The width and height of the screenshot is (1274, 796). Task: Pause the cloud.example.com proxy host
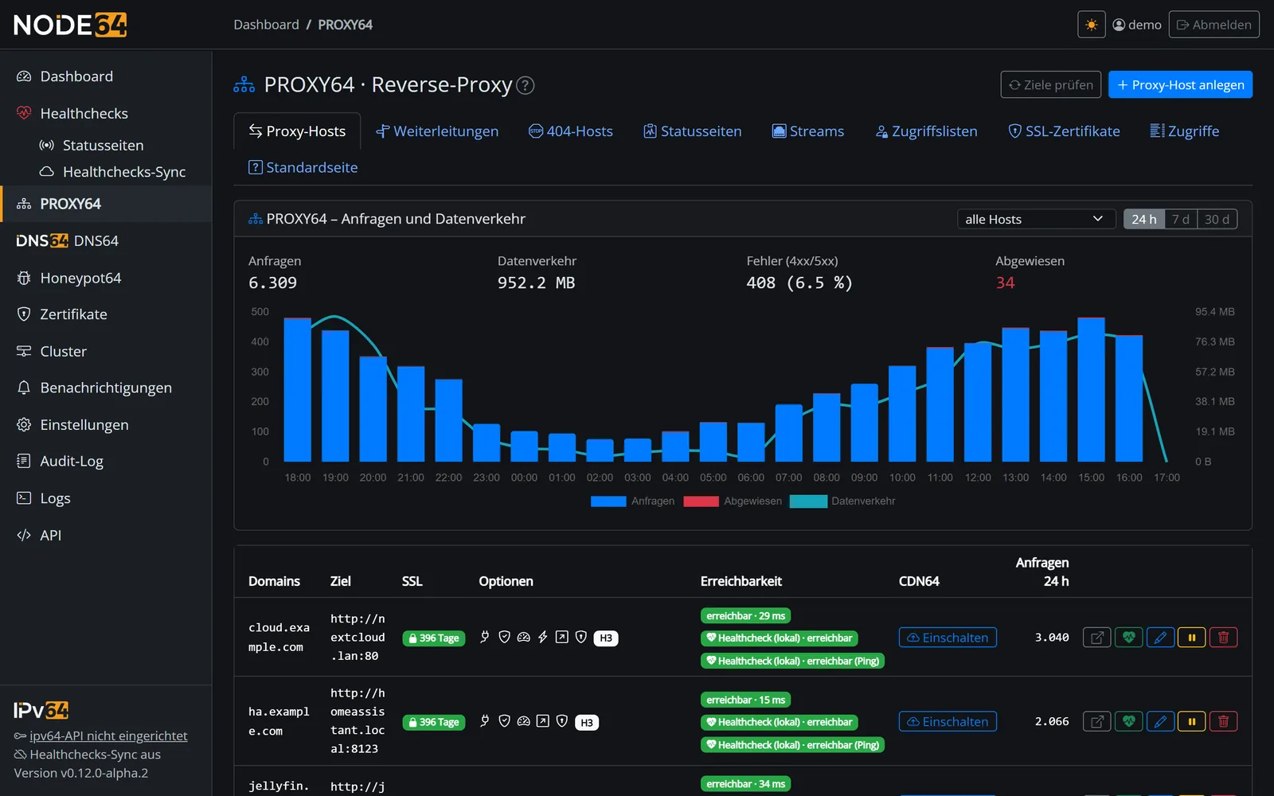tap(1192, 638)
